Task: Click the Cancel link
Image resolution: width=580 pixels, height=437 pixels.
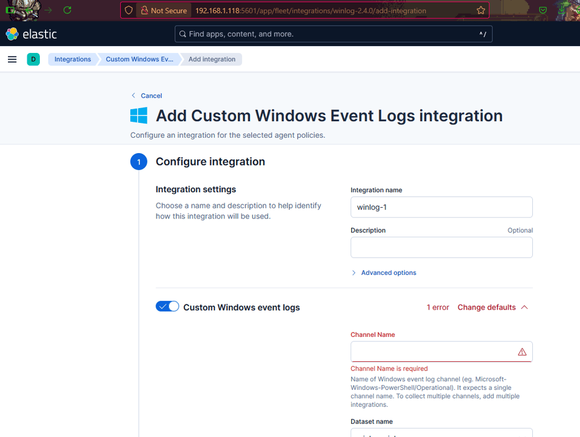Action: point(151,96)
